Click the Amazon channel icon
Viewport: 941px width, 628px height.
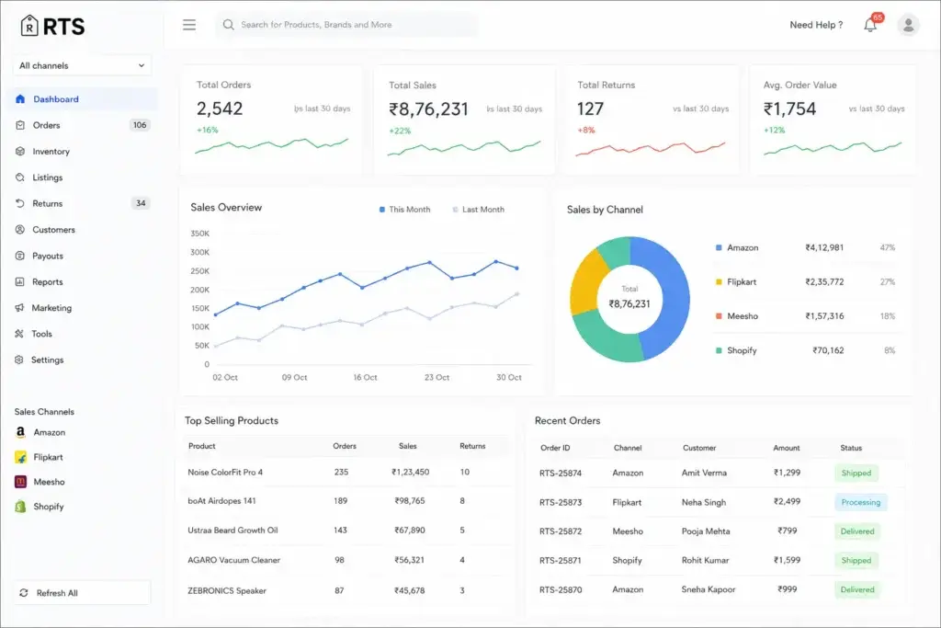click(x=20, y=432)
